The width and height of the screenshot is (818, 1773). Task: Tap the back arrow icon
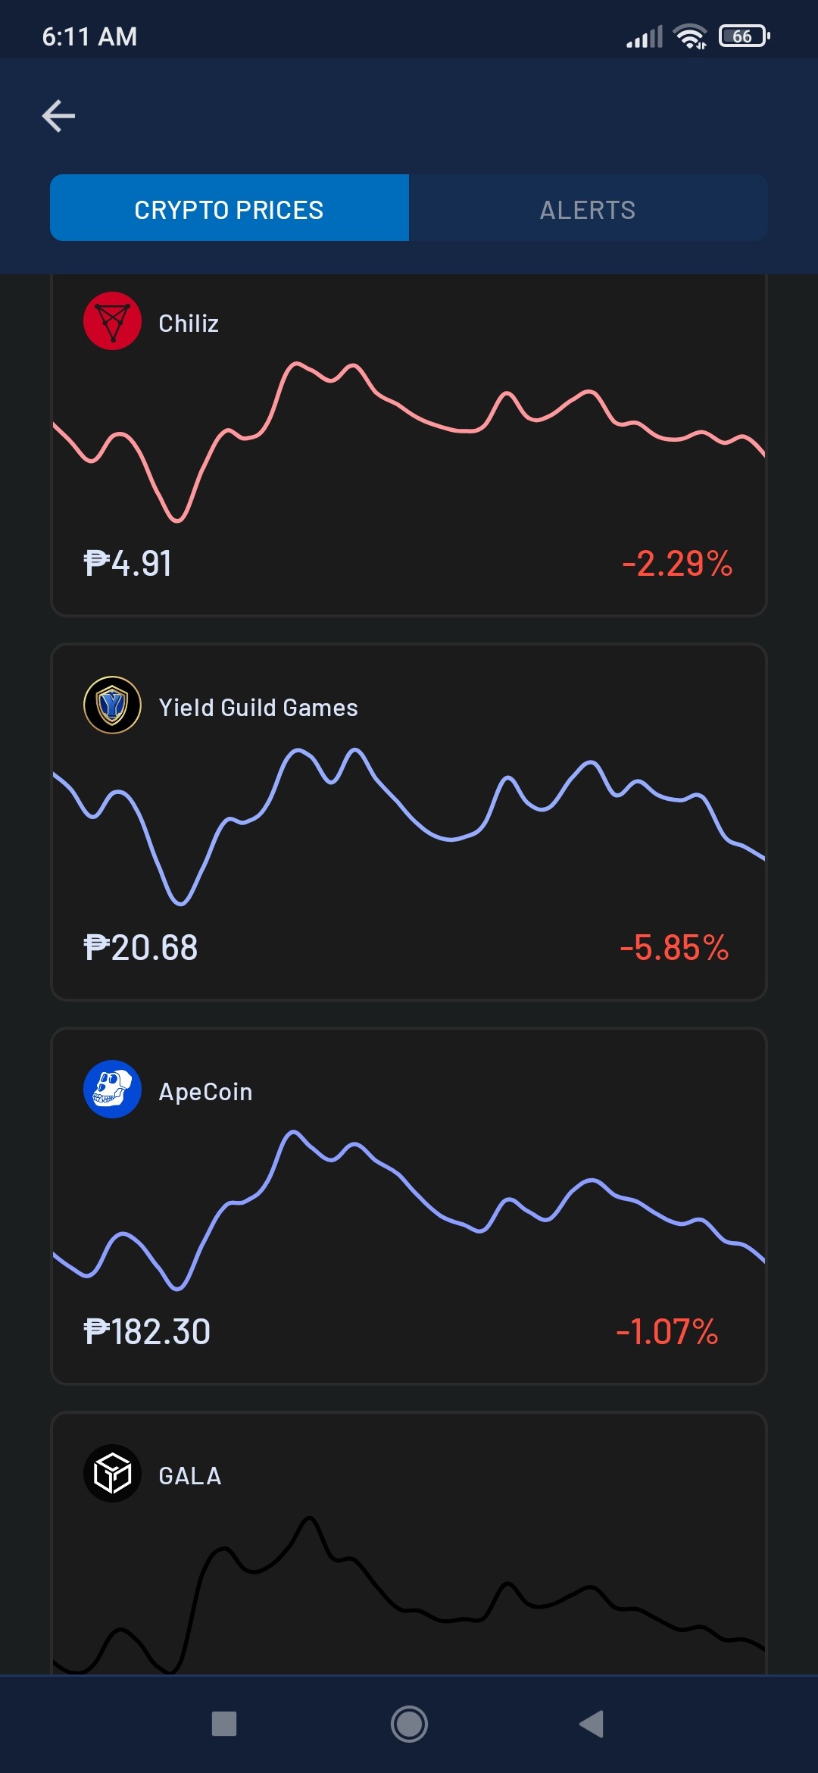click(x=58, y=116)
